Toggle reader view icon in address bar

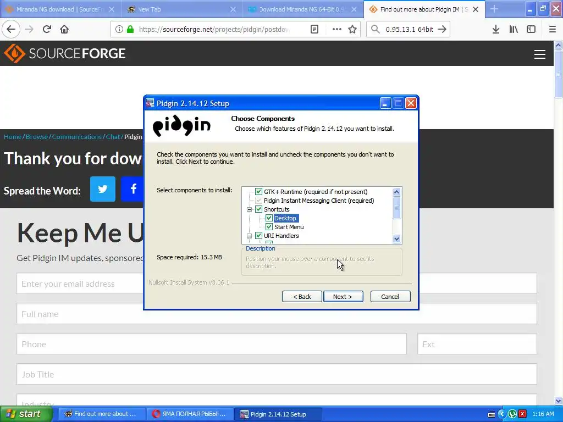tap(314, 29)
